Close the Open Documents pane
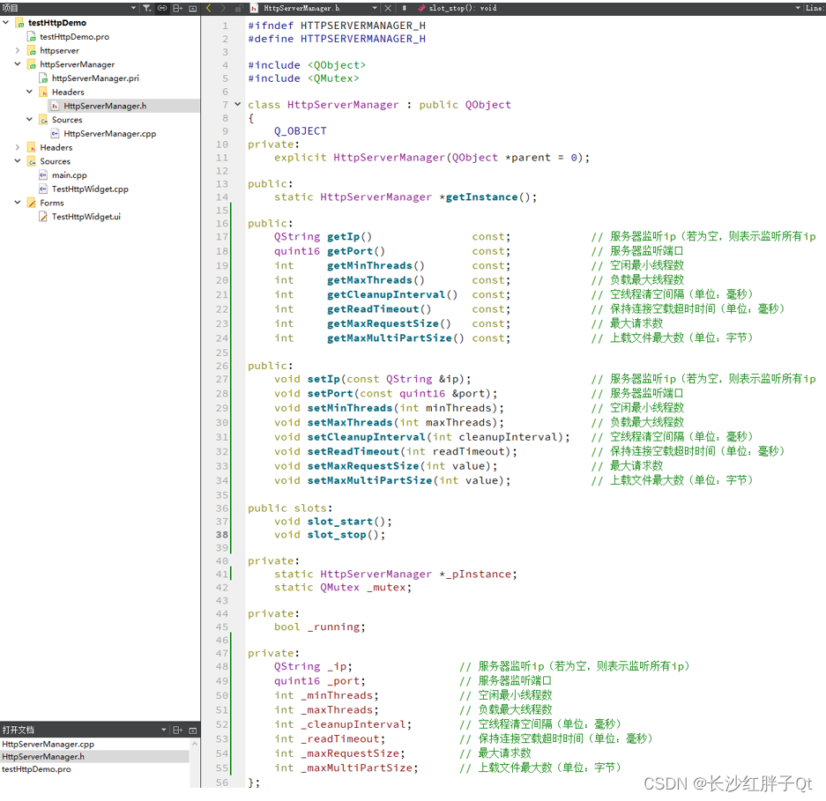 [193, 731]
